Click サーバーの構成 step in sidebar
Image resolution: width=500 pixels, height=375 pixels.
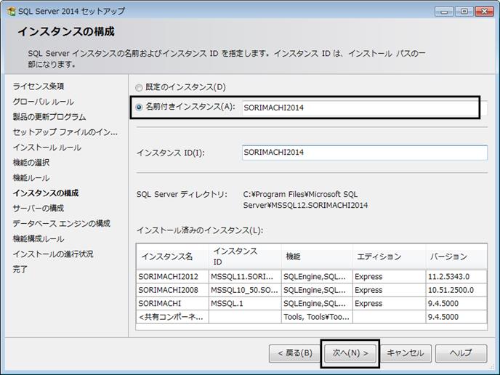click(39, 209)
